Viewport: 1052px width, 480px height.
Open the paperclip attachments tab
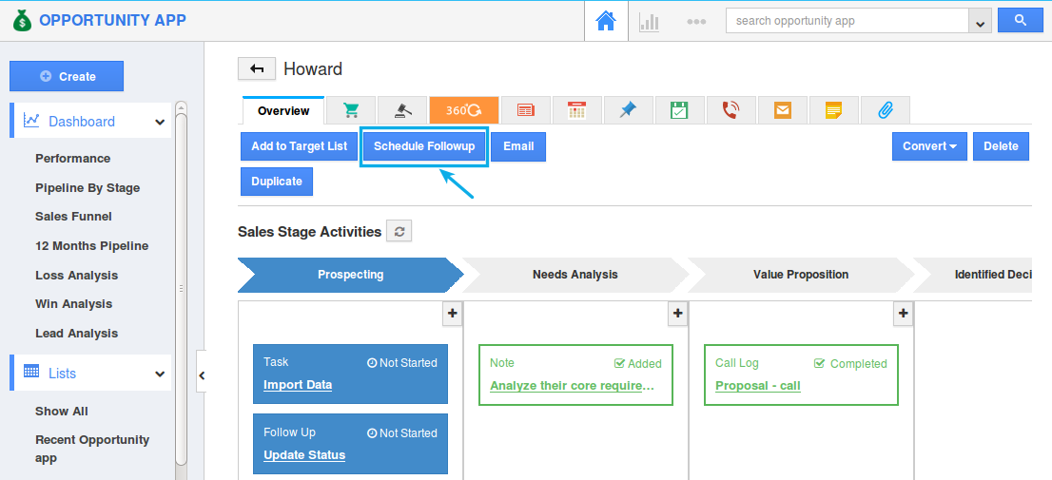coord(885,110)
